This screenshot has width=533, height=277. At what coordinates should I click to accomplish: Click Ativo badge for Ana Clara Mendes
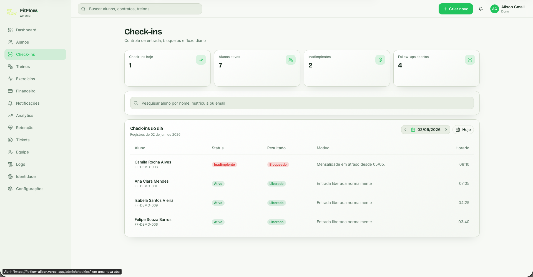pos(218,184)
